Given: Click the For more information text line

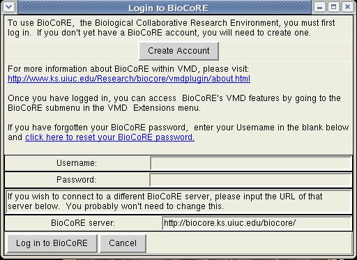Looking at the screenshot, I should (128, 69).
